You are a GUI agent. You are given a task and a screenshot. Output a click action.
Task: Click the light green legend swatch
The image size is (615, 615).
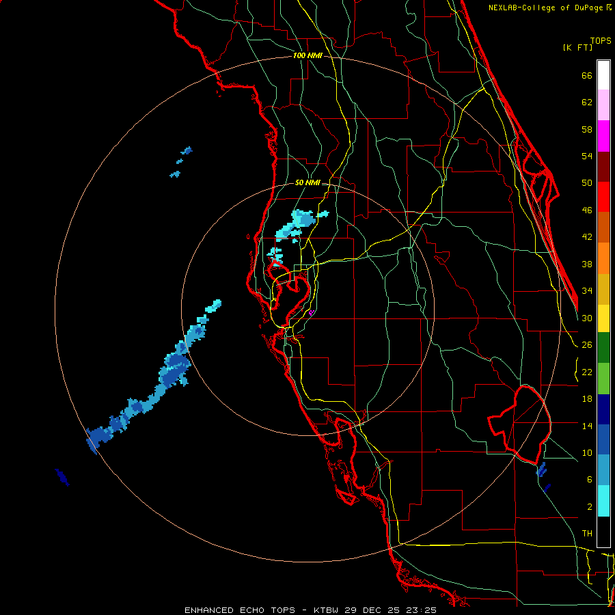(x=603, y=379)
